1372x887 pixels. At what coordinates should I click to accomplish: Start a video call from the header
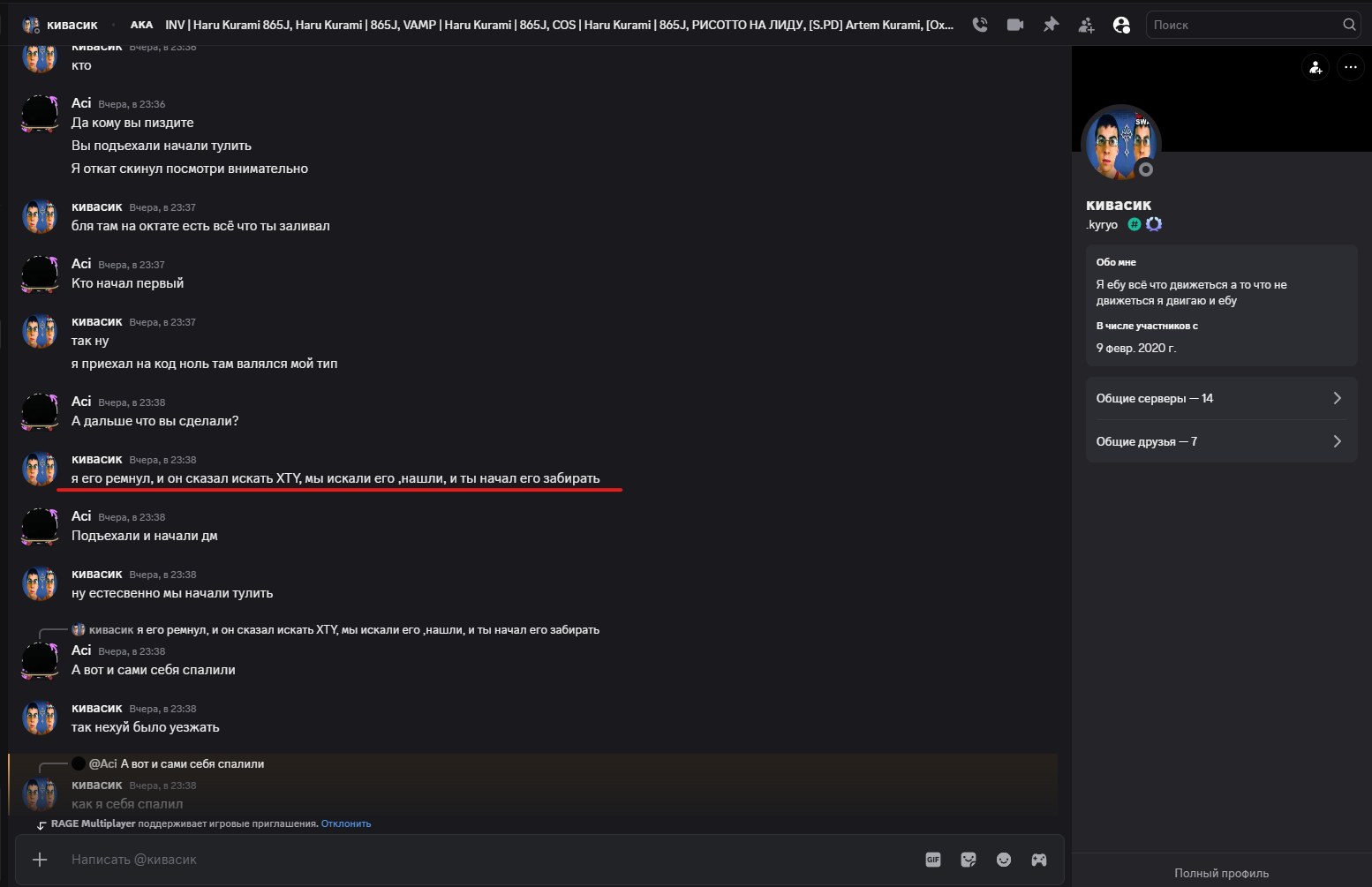(1015, 25)
